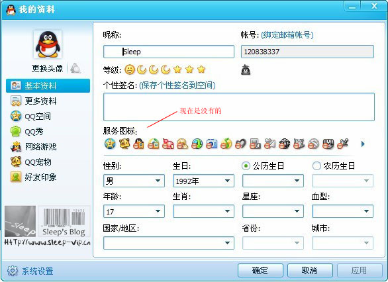Open the 1992年 birth year dropdown

coord(203,181)
